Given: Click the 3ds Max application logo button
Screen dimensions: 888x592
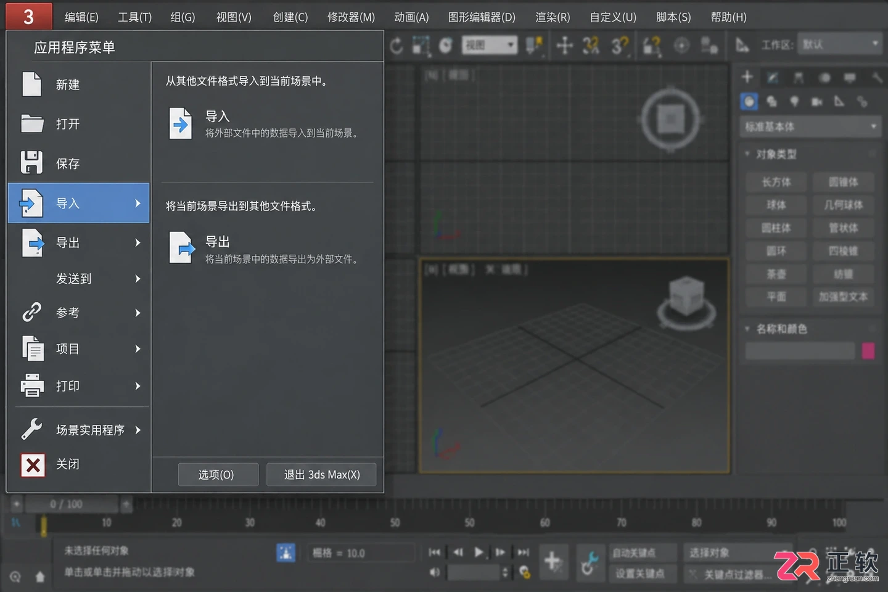Looking at the screenshot, I should tap(28, 15).
